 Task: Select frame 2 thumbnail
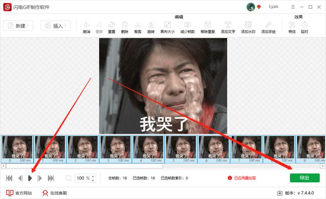[x=83, y=149]
